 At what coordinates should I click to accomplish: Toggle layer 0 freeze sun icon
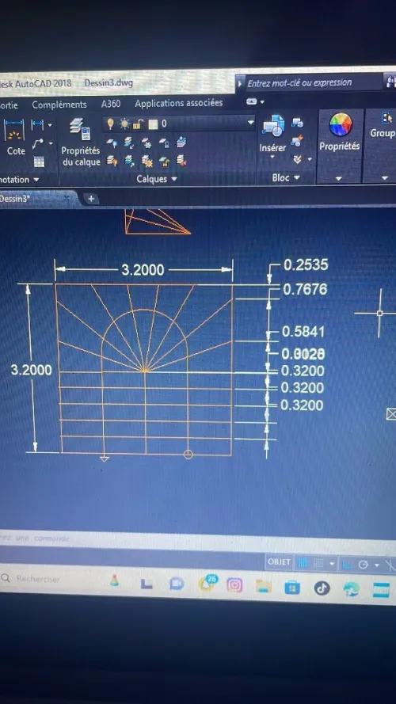pos(124,124)
